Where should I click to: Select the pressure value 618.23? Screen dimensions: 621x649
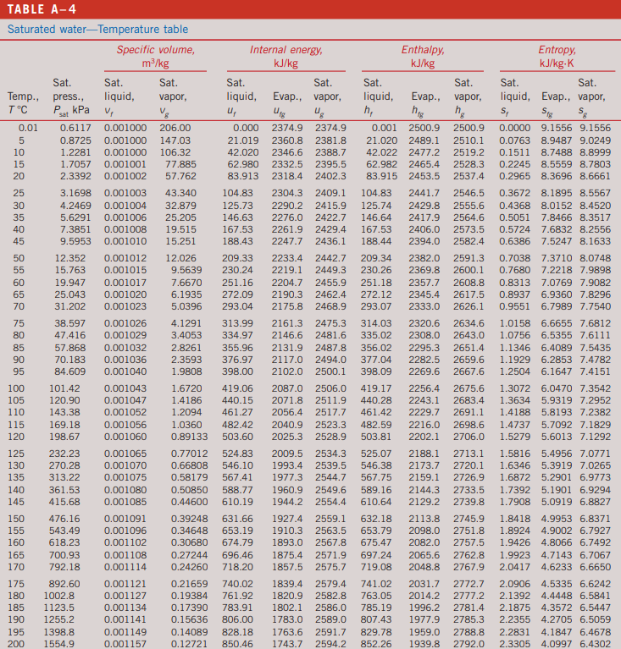(64, 542)
